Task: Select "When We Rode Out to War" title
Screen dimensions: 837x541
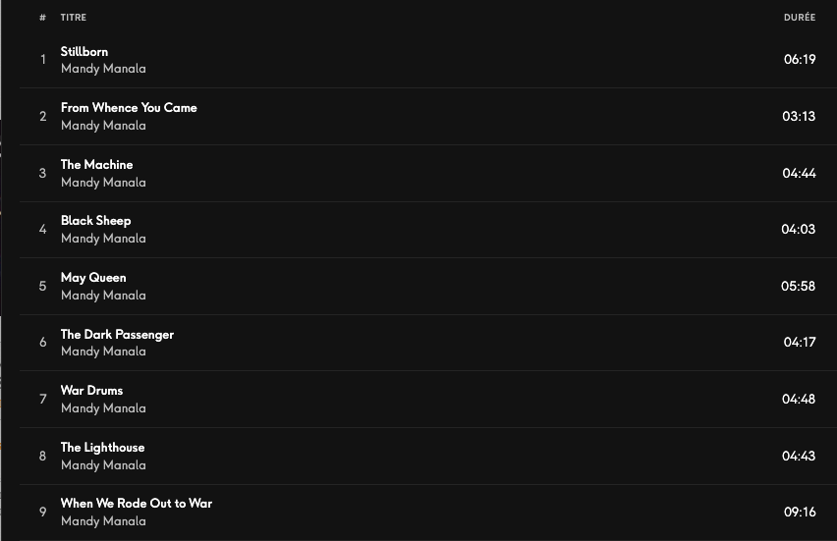Action: click(137, 504)
